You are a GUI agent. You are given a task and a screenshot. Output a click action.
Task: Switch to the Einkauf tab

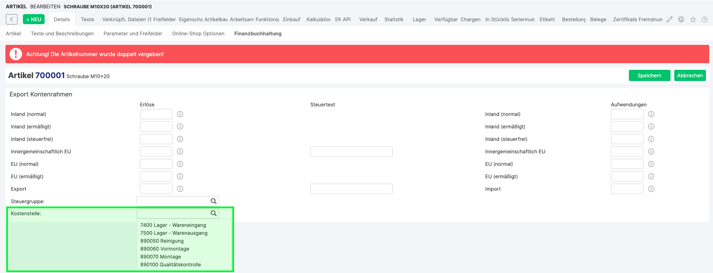pos(292,20)
